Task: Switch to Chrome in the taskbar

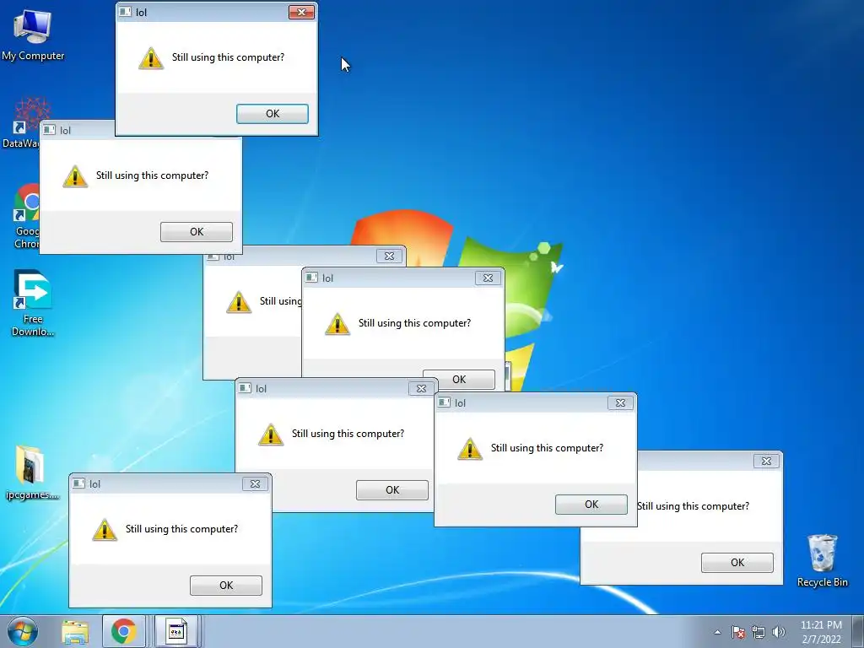Action: click(124, 631)
